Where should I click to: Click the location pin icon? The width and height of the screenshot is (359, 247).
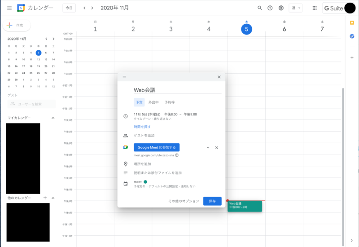point(126,164)
